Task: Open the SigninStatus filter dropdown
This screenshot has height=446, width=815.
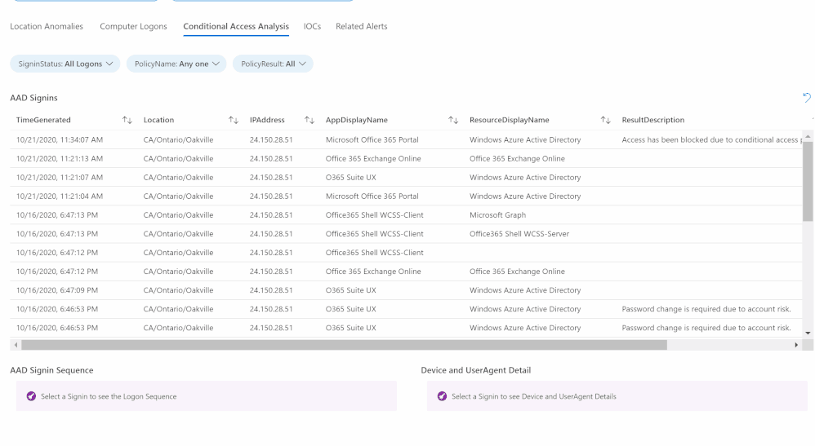Action: [65, 64]
